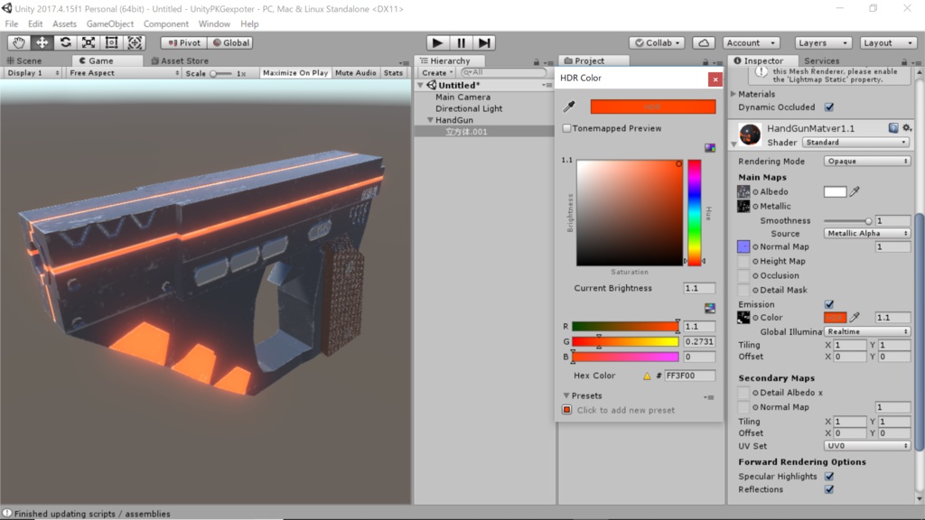Click the Albedo eyedropper icon
The width and height of the screenshot is (925, 520).
point(855,191)
